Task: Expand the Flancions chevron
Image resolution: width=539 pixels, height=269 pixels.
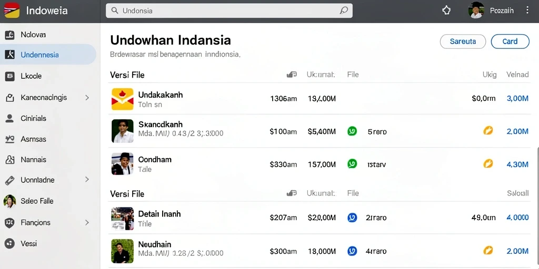Action: (x=87, y=222)
